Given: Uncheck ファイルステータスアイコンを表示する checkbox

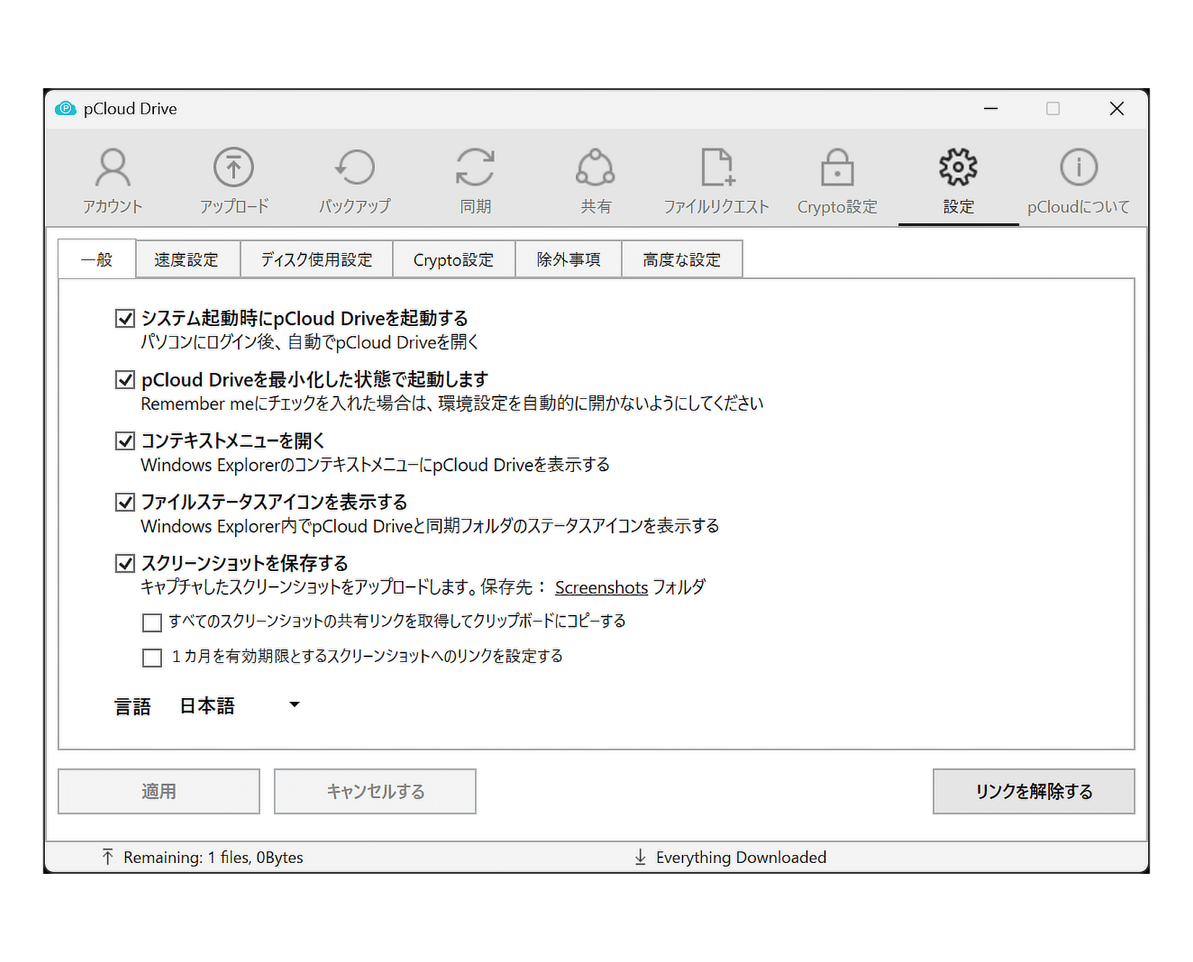Looking at the screenshot, I should 125,502.
